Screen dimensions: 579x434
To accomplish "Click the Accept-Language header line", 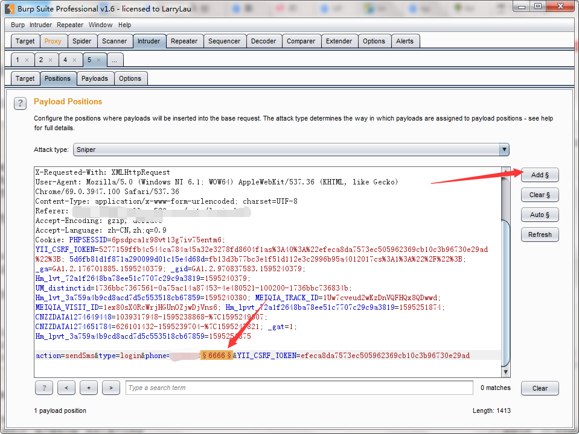I will [x=101, y=230].
